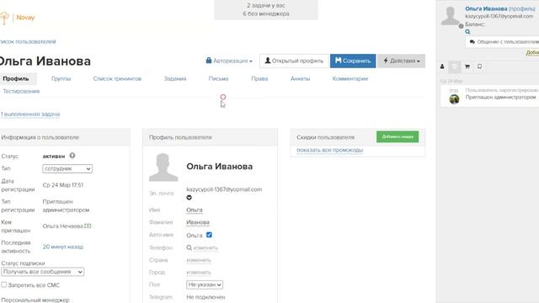Click the green Добавить скидку button
539x303 pixels.
click(398, 136)
